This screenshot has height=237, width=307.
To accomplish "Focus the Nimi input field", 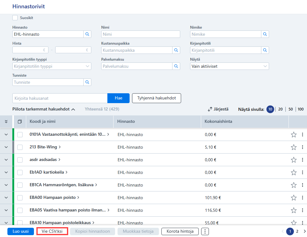I will pyautogui.click(x=141, y=34).
